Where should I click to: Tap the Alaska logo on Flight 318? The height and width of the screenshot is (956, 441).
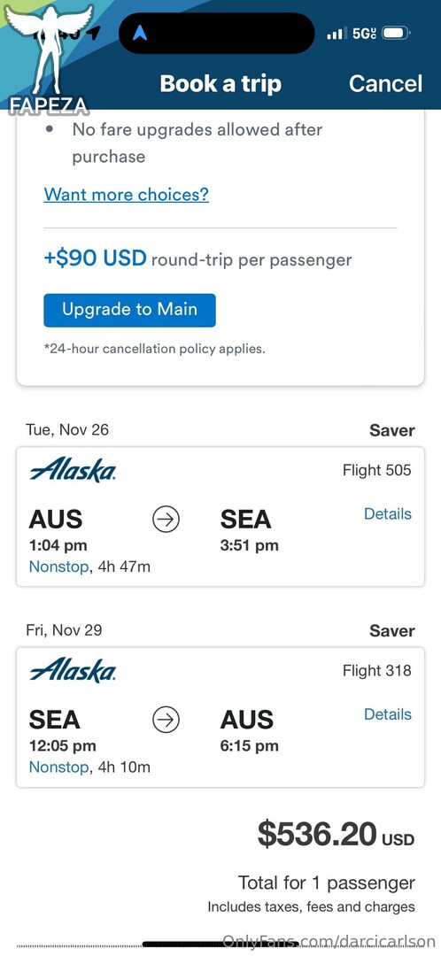click(73, 670)
